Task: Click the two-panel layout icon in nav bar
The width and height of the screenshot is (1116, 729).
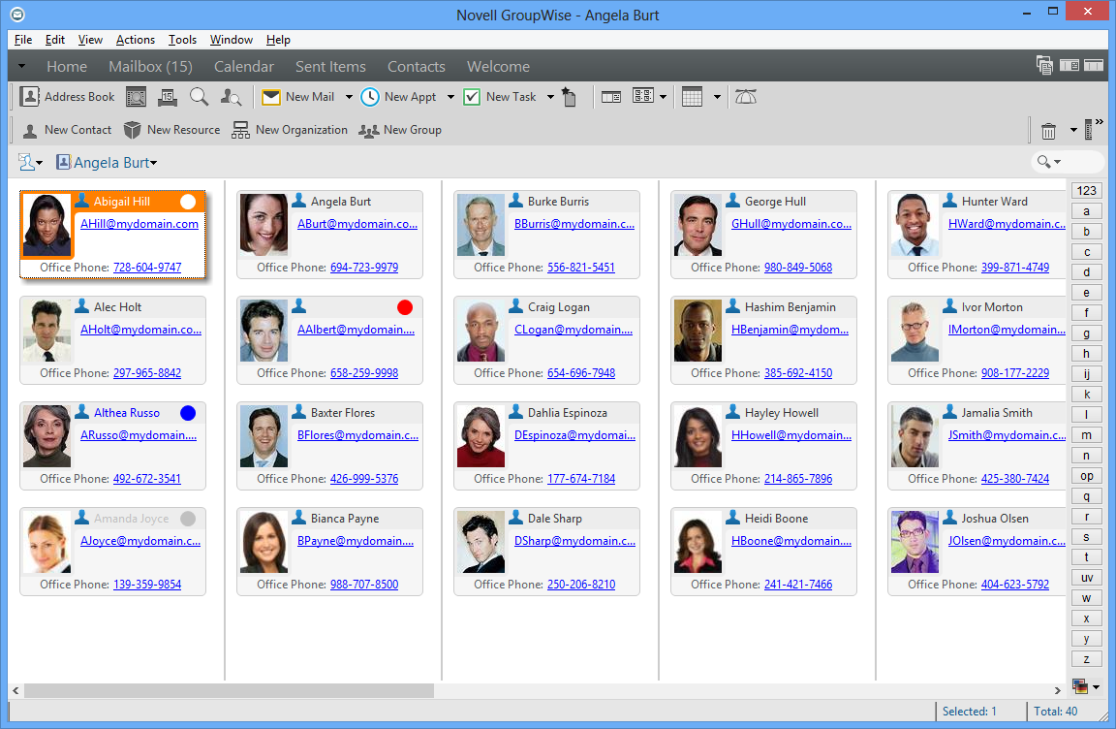Action: click(1069, 66)
